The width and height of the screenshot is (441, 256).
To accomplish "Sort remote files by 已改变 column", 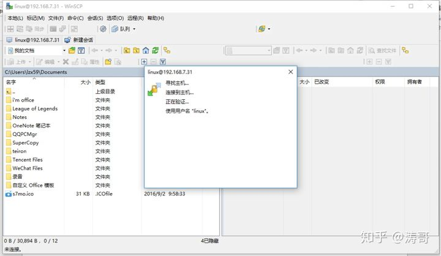I will click(x=342, y=82).
